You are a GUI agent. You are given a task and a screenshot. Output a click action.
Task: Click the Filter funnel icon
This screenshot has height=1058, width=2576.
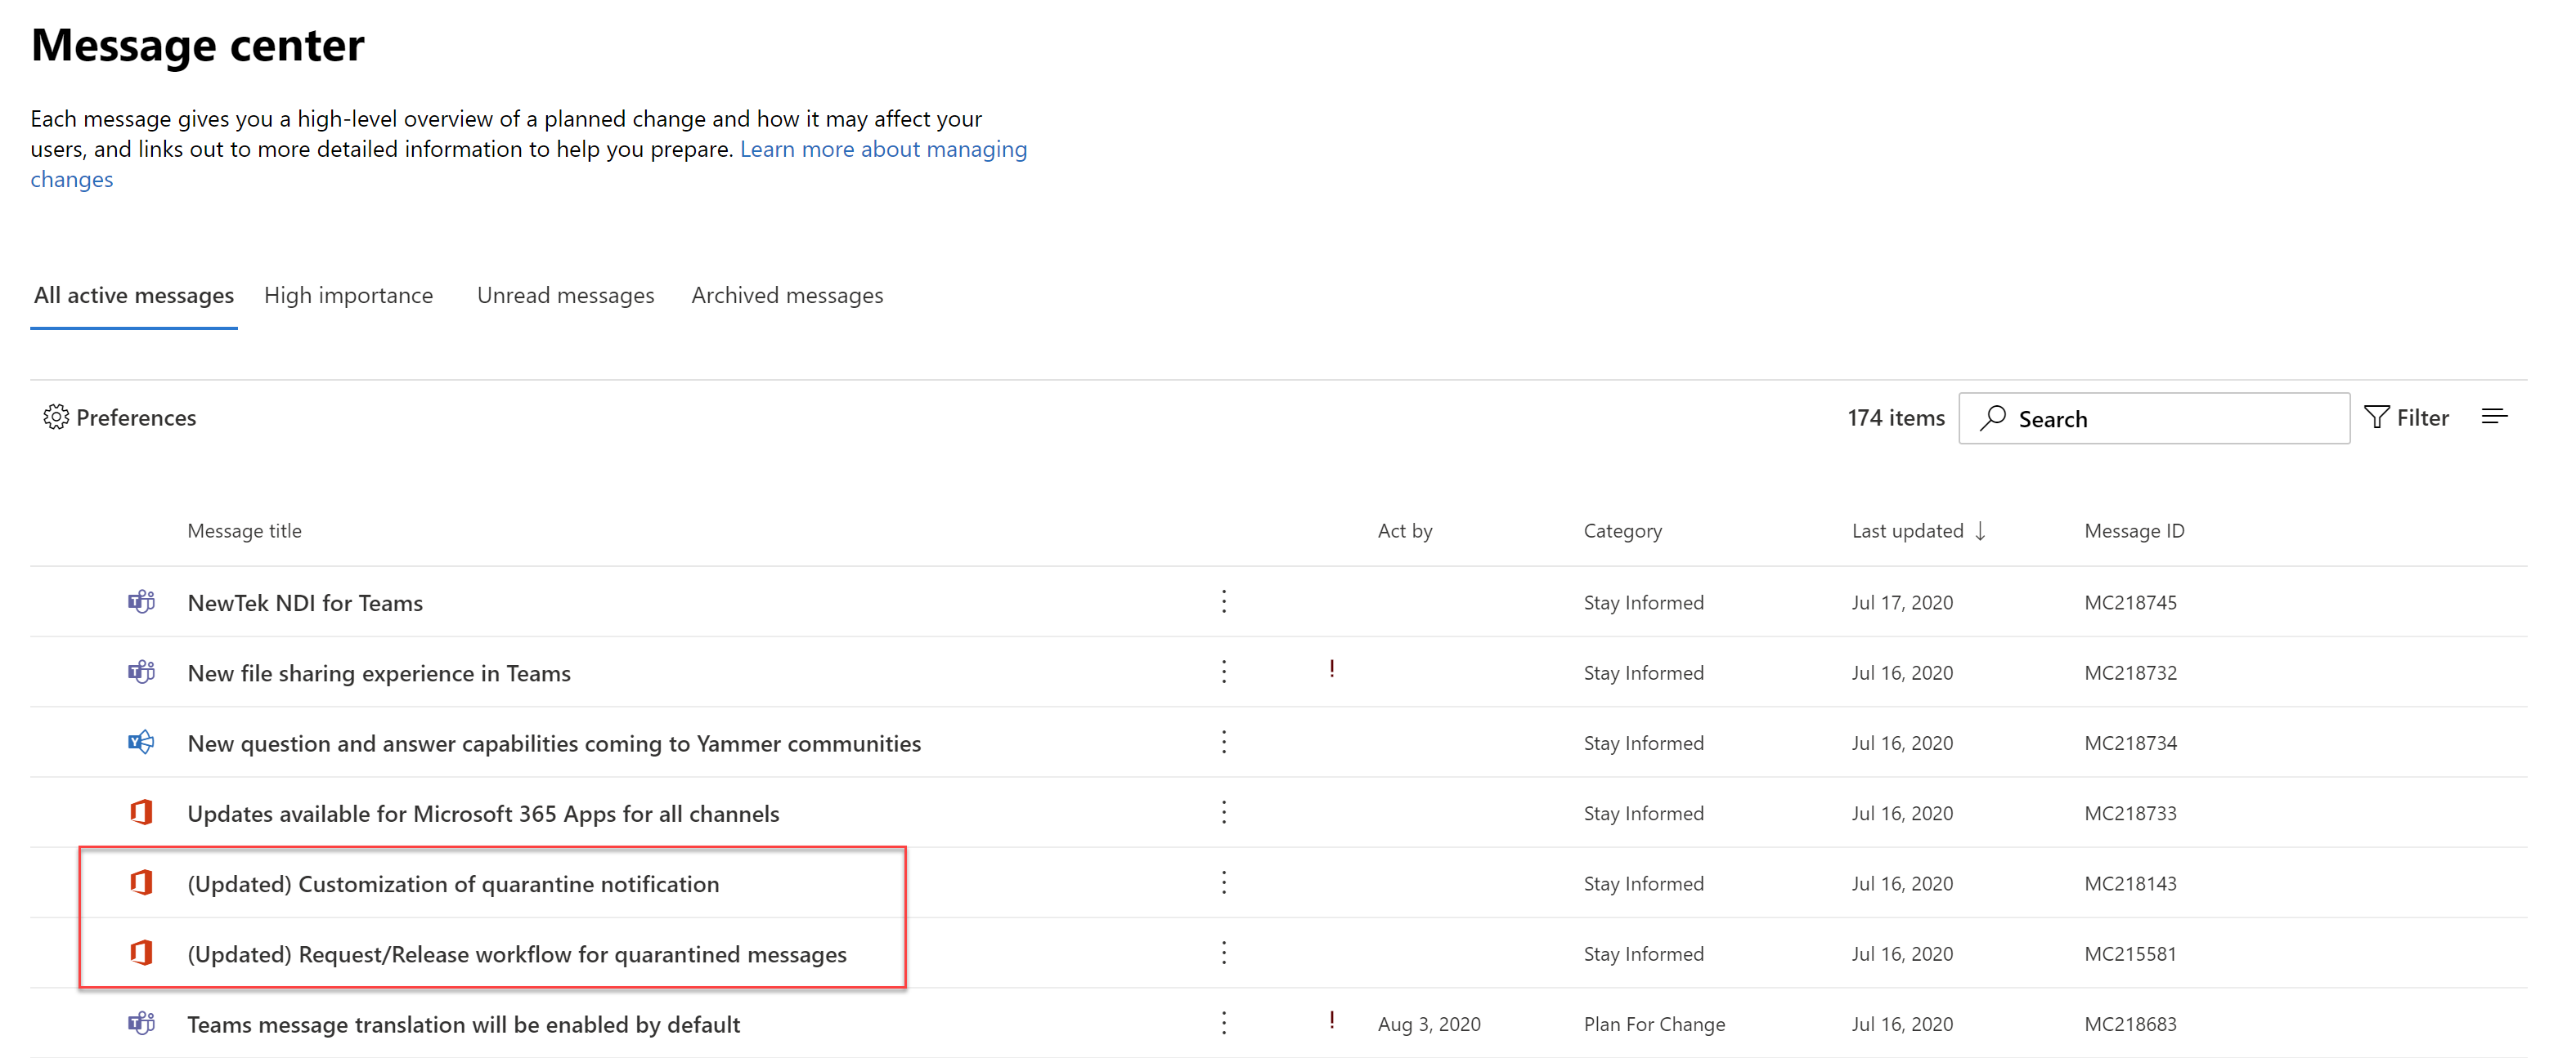2376,417
